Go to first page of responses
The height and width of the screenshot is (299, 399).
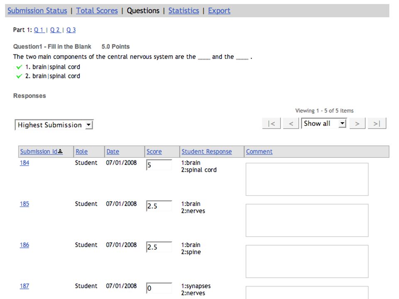point(271,123)
